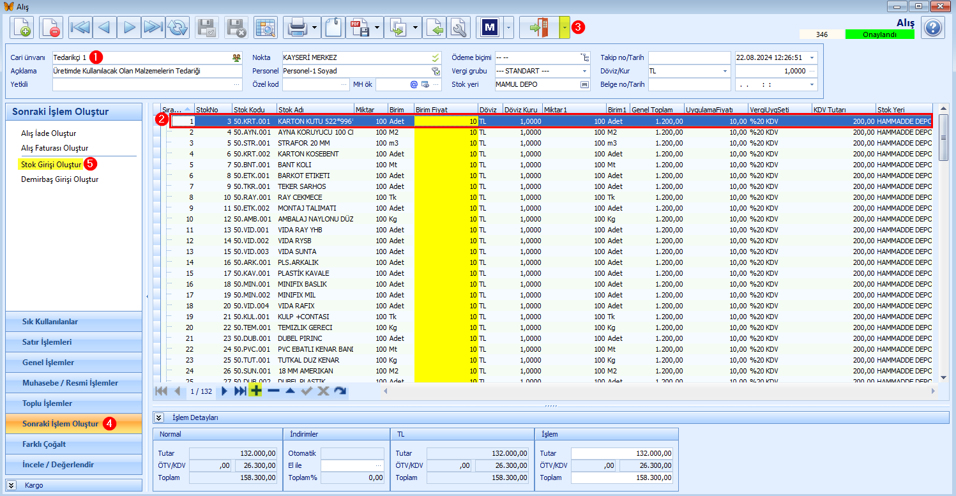Click the wrench settings icon in toolbar

pyautogui.click(x=458, y=27)
